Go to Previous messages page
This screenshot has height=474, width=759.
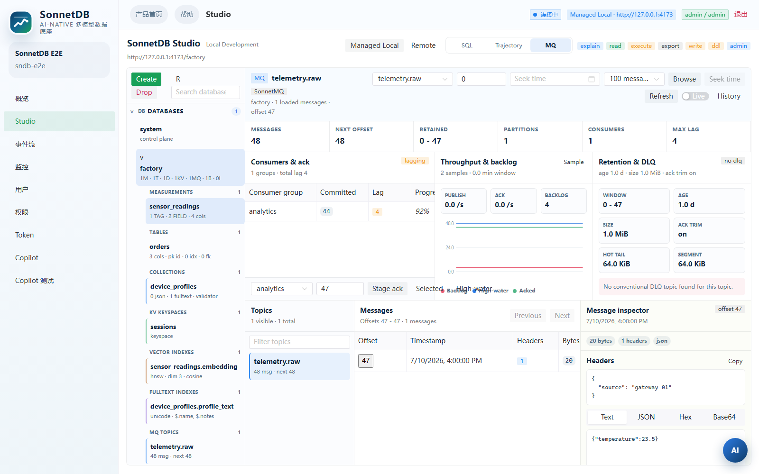click(528, 316)
